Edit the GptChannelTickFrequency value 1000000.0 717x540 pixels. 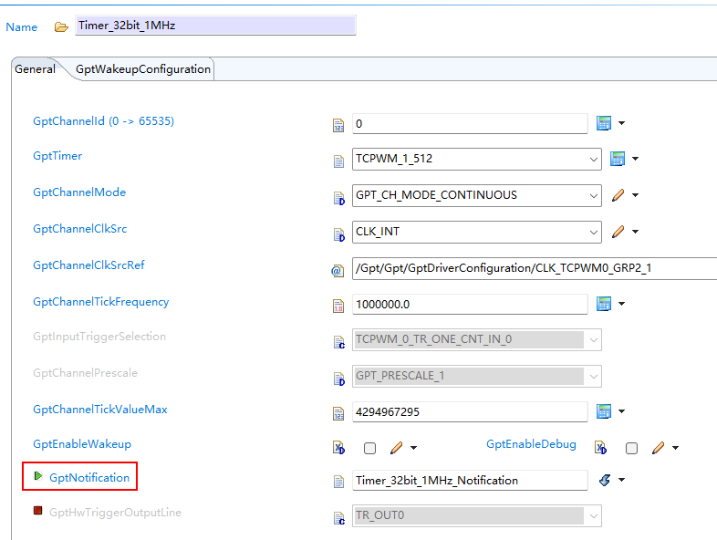(470, 304)
